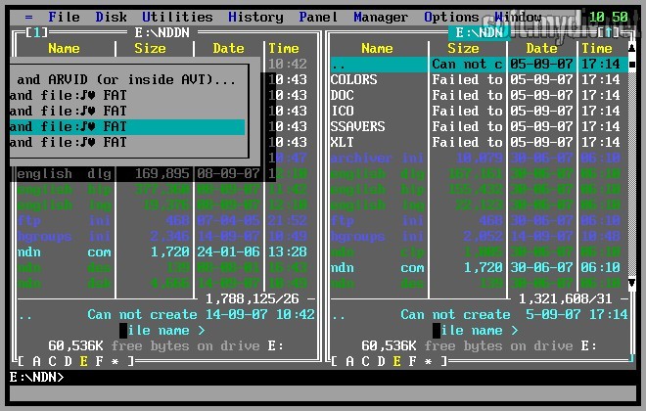
Task: Click the [1] window number on left panel
Action: point(36,32)
